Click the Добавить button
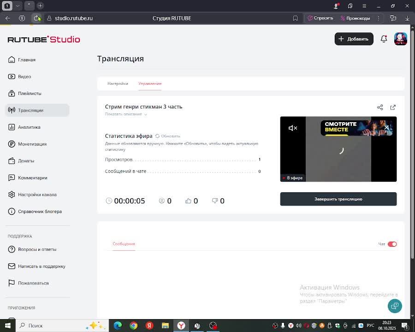 [x=354, y=39]
